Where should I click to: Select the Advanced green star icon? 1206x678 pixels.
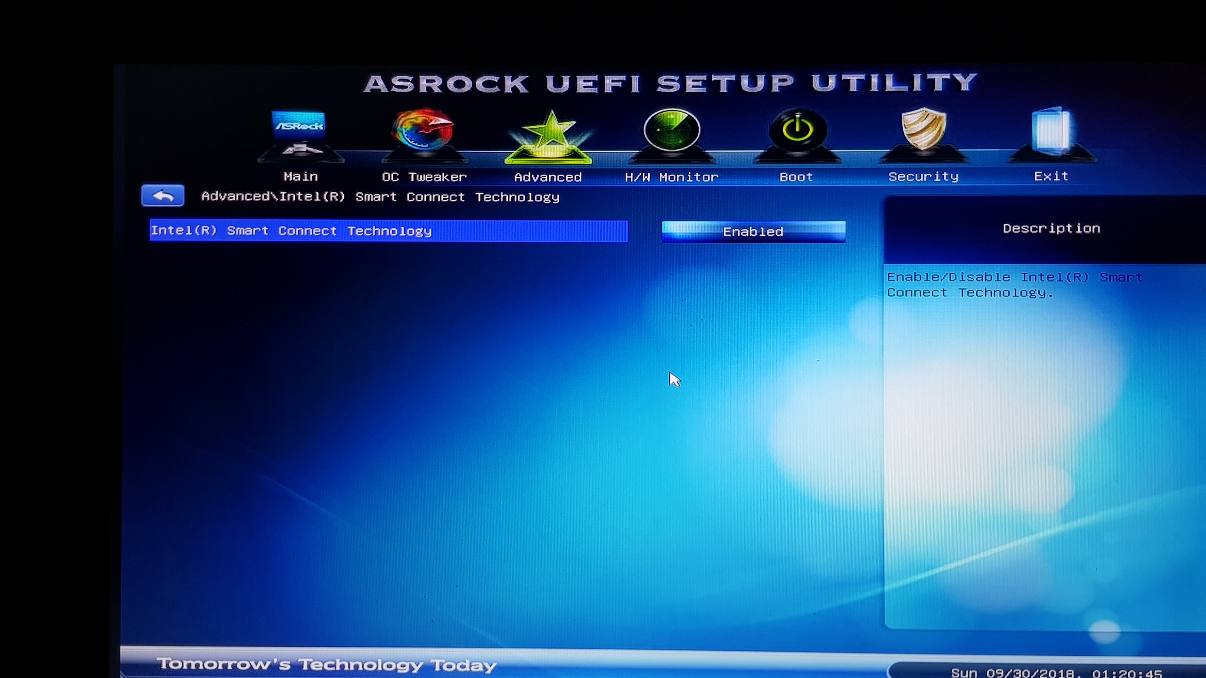(548, 137)
